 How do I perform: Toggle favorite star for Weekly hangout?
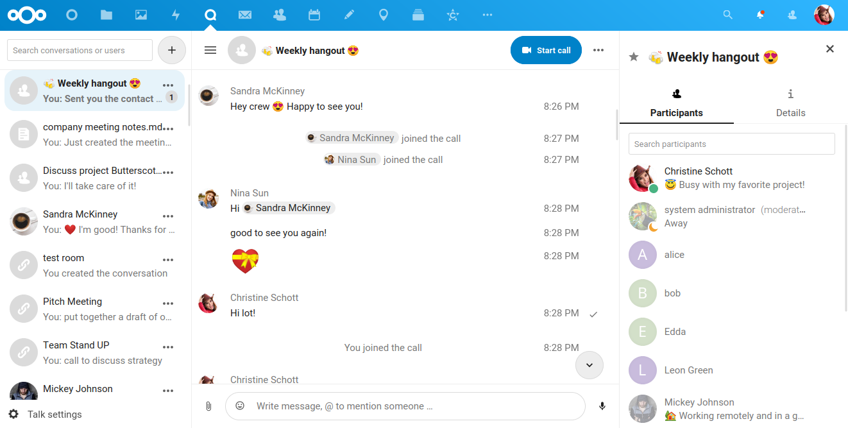click(x=634, y=57)
